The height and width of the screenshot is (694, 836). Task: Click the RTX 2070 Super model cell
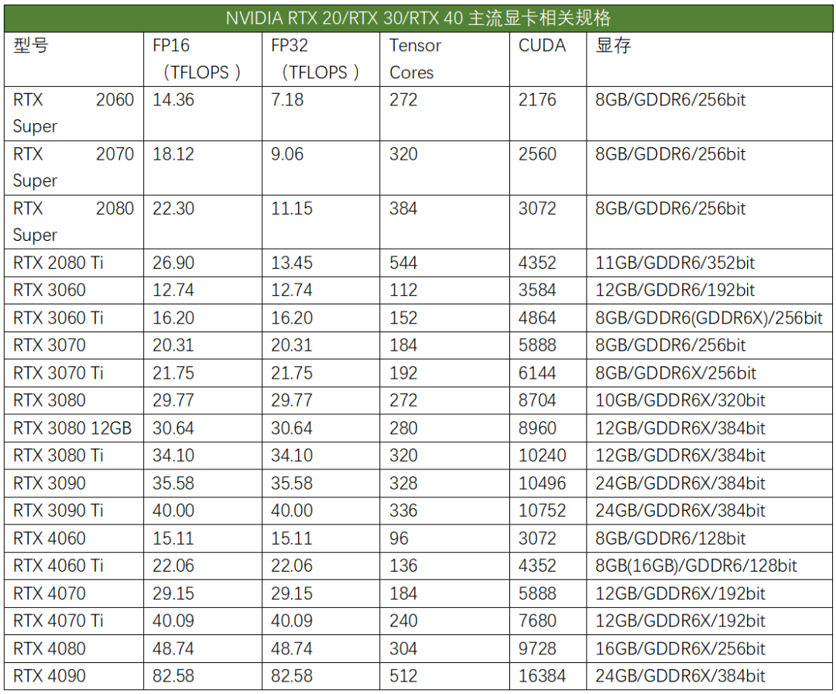[x=74, y=167]
